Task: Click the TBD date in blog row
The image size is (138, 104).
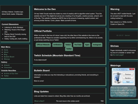Action: [x=102, y=101]
